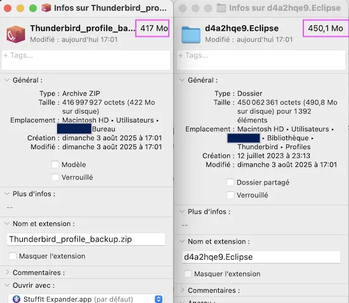The height and width of the screenshot is (303, 349).
Task: Click the Thunderbird_profile_backup.zip name field
Action: pyautogui.click(x=86, y=239)
